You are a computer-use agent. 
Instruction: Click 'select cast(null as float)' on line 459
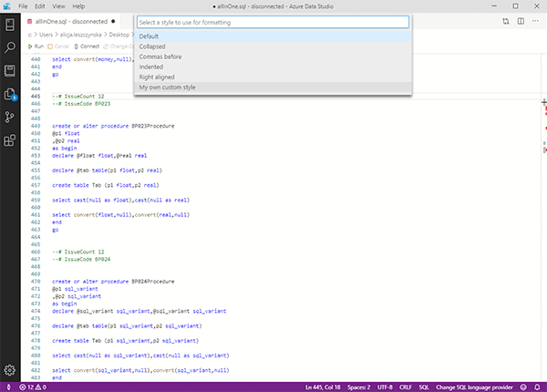(92, 201)
